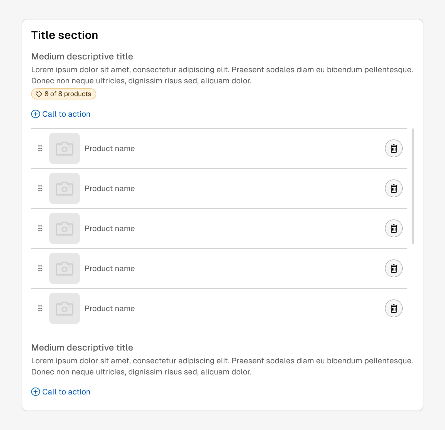Delete the fourth product row

394,268
